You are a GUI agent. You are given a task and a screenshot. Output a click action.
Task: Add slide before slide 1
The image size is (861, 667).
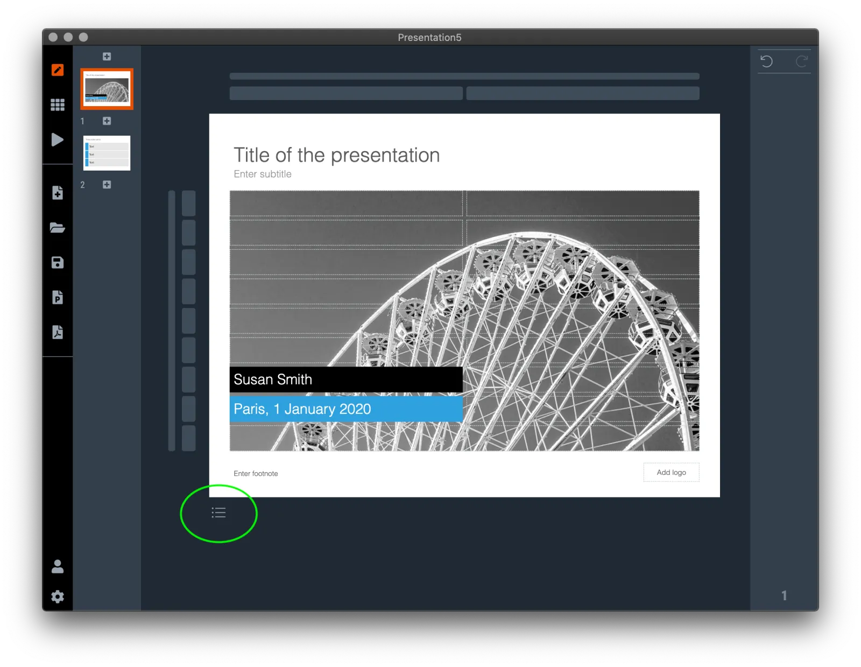point(107,57)
